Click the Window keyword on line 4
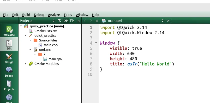This screenshot has height=103, width=210. point(107,43)
